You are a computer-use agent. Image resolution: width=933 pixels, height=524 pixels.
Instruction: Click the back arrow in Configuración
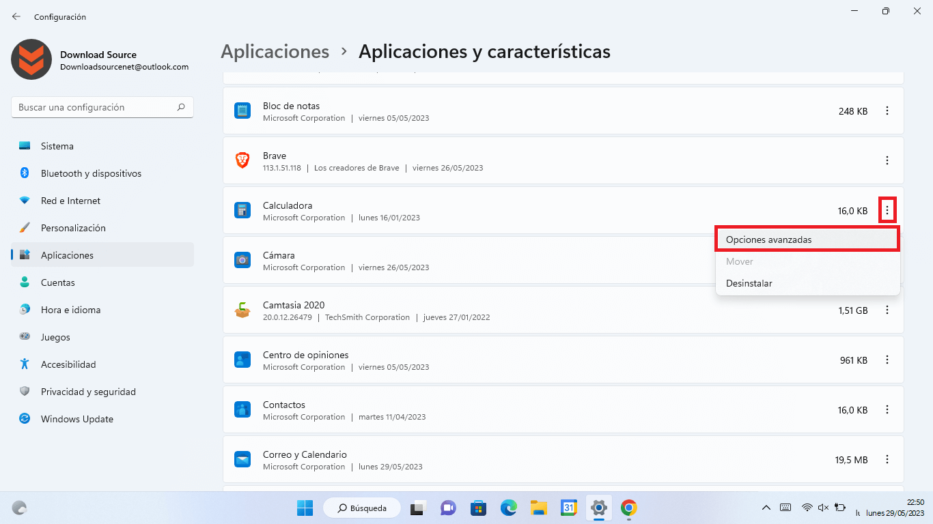coord(16,16)
